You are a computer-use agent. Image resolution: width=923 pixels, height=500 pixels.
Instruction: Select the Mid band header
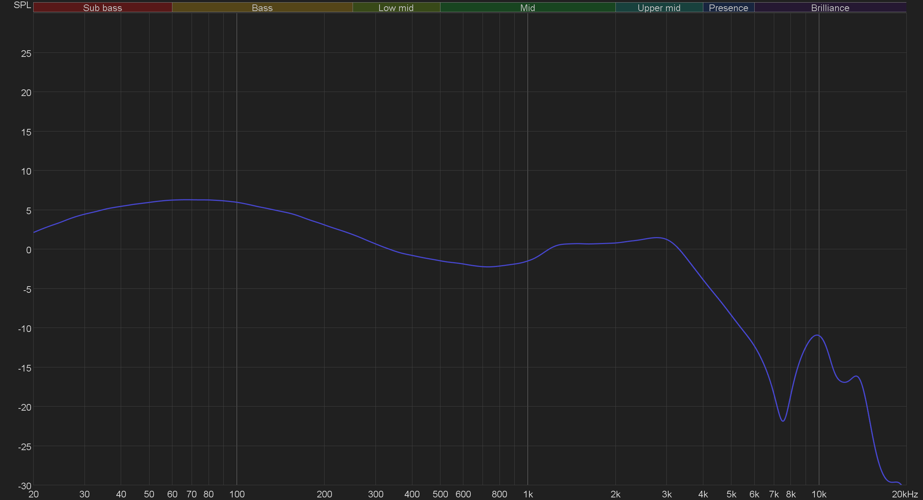(527, 8)
